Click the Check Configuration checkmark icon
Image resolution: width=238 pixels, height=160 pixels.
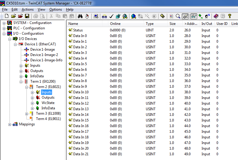click(x=111, y=16)
